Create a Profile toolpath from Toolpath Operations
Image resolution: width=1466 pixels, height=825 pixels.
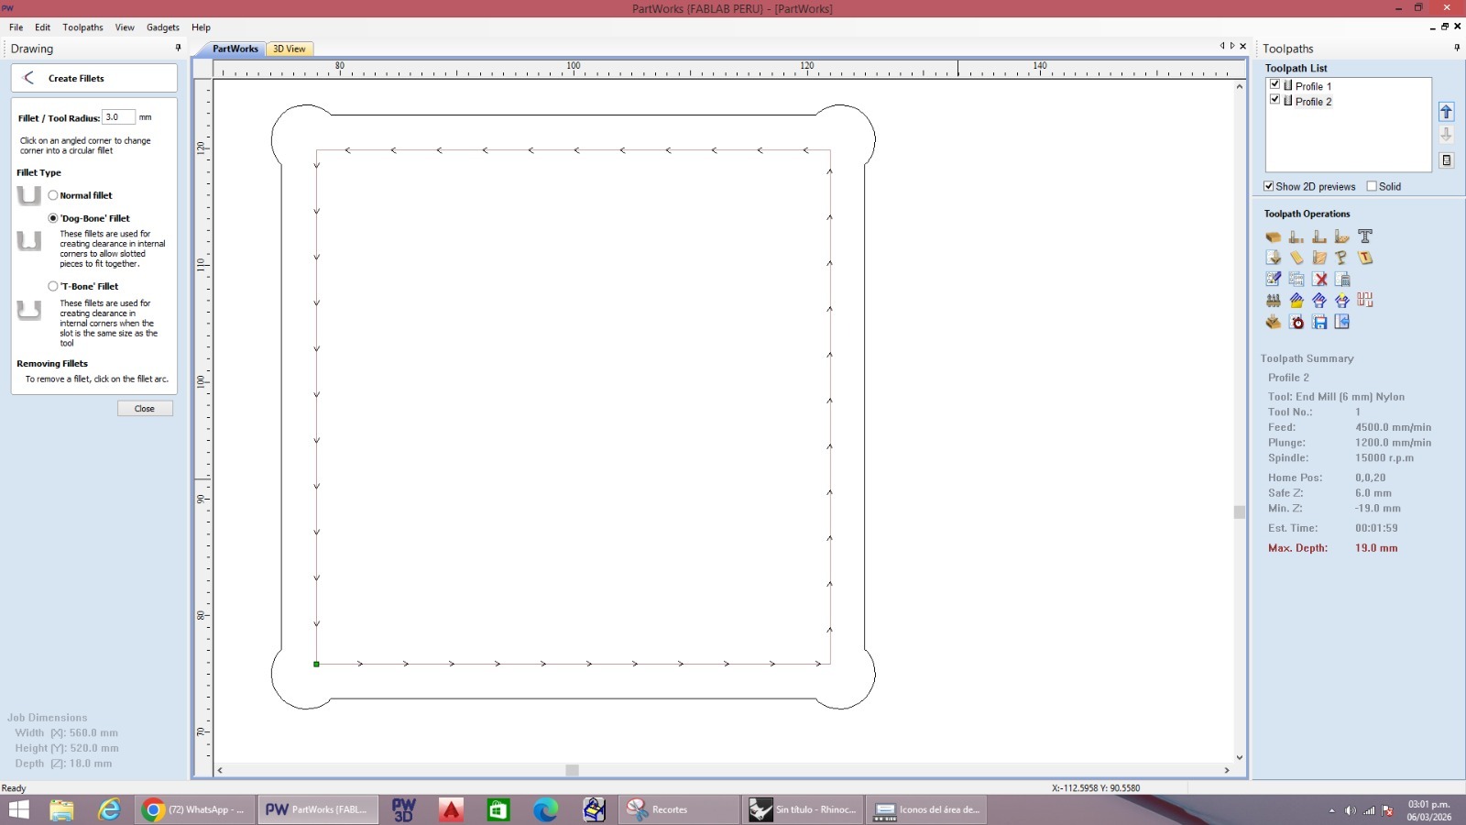[x=1296, y=236]
